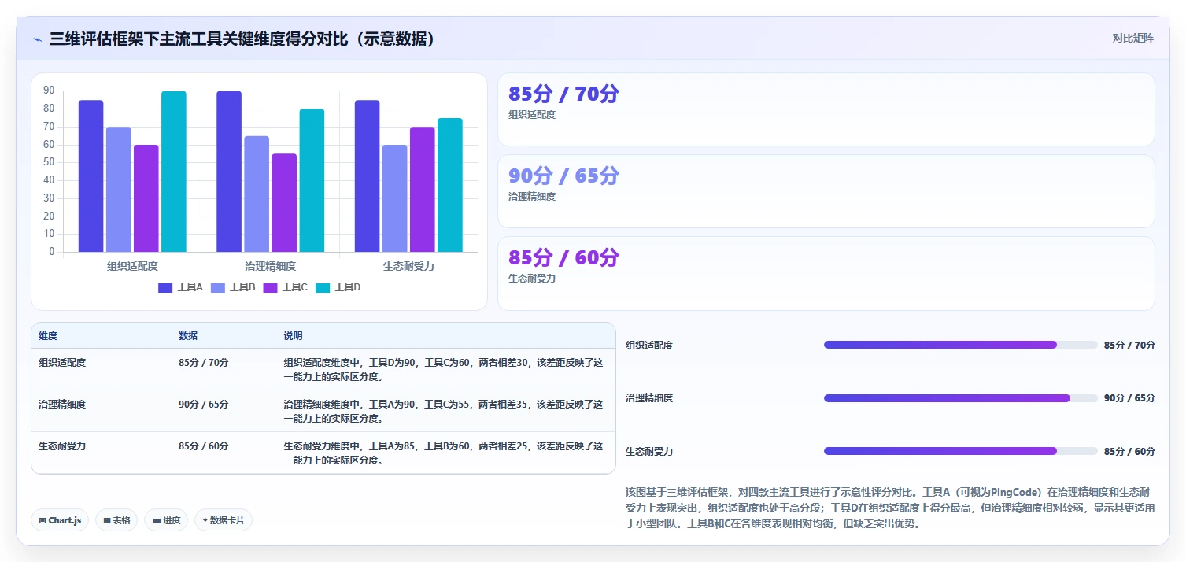Screen dimensions: 1186x562
Task: Click the chart title heading text
Action: [242, 39]
